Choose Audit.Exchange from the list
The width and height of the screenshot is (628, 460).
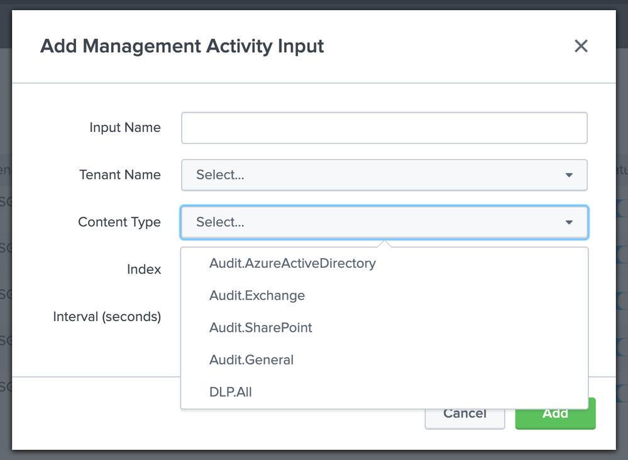tap(257, 295)
